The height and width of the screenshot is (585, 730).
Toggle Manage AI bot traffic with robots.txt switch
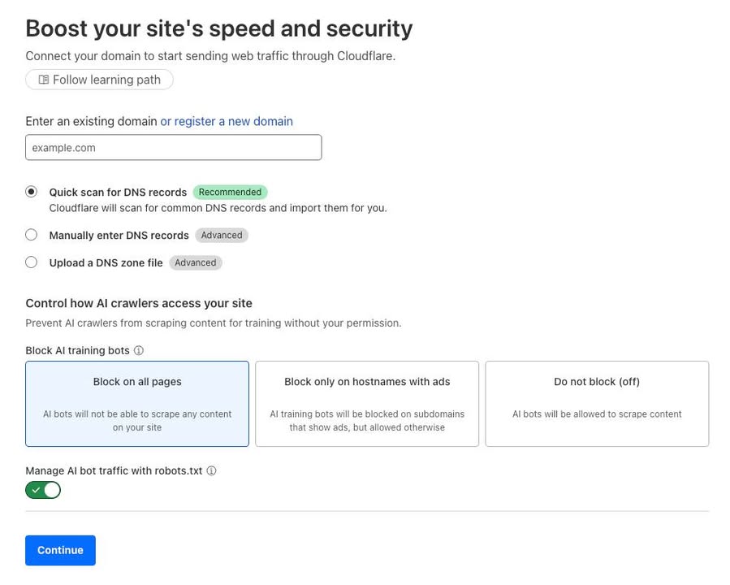tap(43, 490)
